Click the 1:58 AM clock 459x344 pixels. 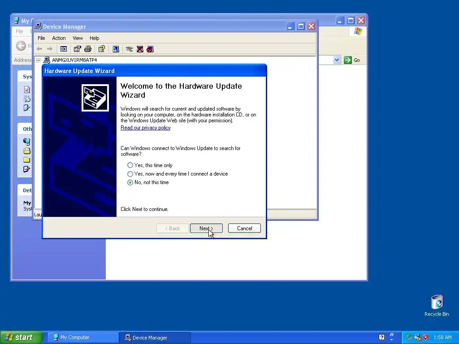pos(442,337)
